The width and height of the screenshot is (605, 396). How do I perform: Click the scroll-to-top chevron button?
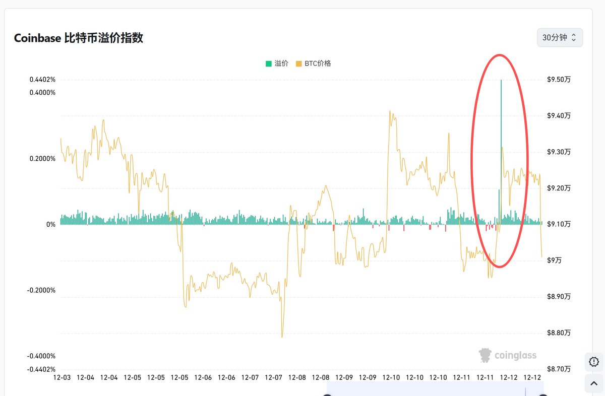593,384
